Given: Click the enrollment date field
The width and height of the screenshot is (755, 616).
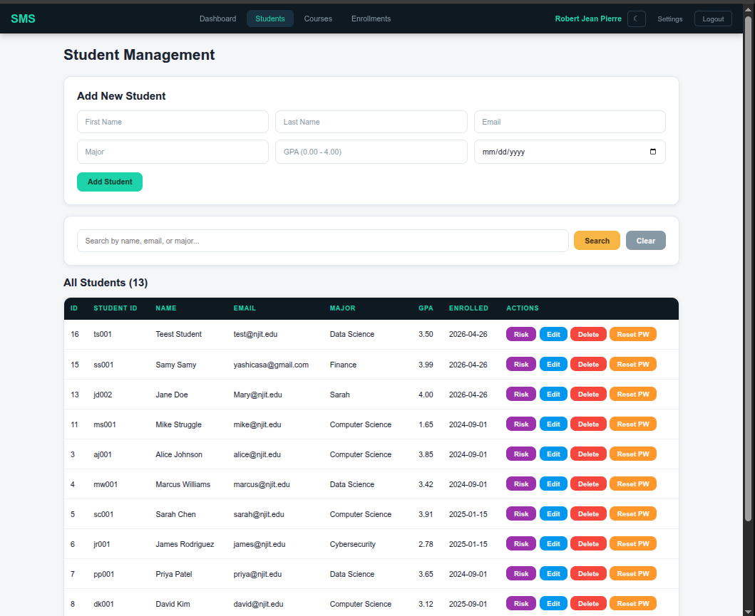Looking at the screenshot, I should tap(570, 152).
